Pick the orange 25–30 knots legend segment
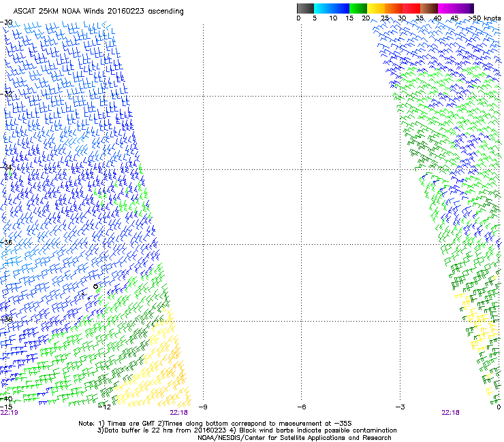 pyautogui.click(x=394, y=8)
